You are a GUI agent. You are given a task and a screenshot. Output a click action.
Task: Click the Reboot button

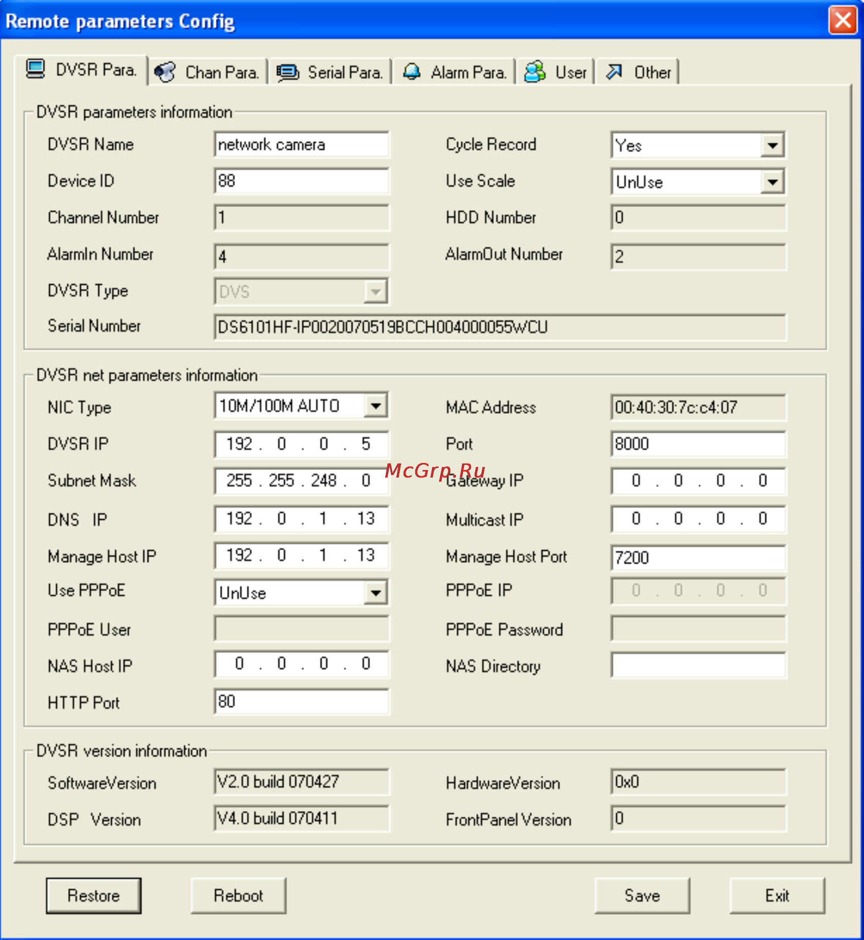coord(239,896)
